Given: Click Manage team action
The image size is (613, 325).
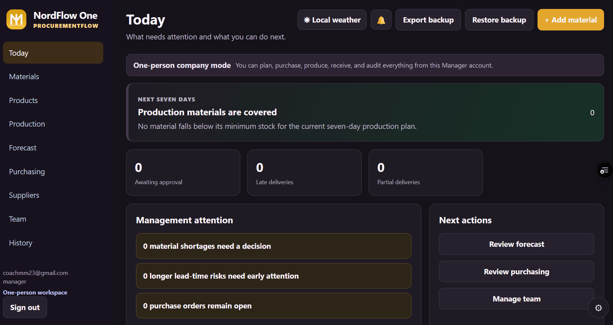Looking at the screenshot, I should [x=516, y=299].
